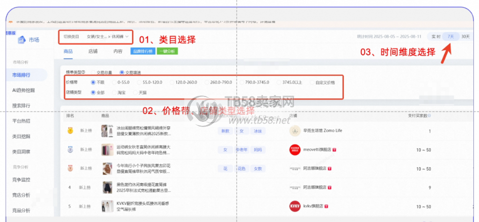Click the 市场 chart logo icon
Image resolution: width=479 pixels, height=222 pixels.
(x=22, y=40)
